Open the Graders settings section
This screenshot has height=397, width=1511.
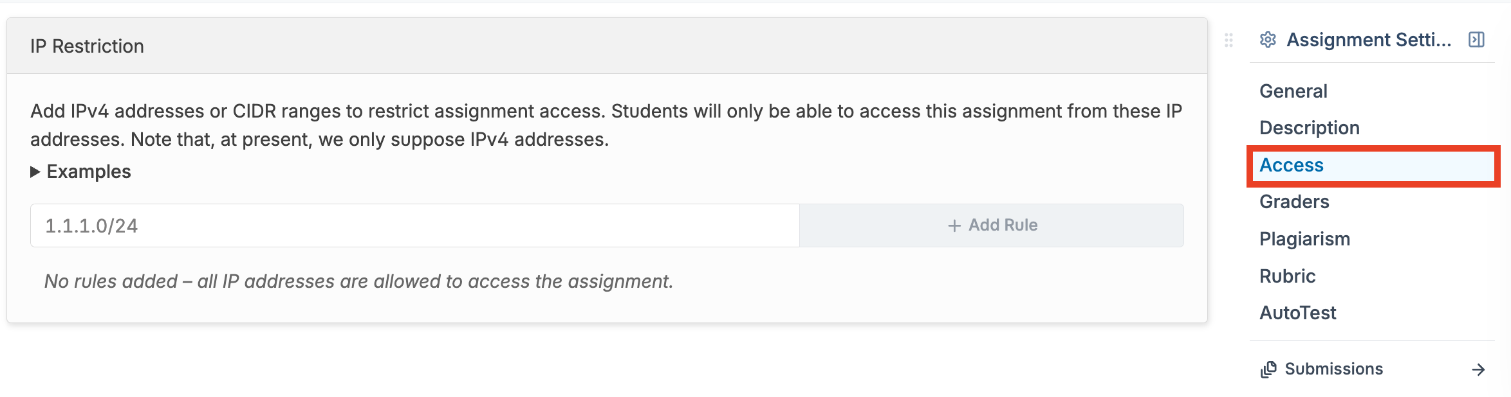(1294, 202)
